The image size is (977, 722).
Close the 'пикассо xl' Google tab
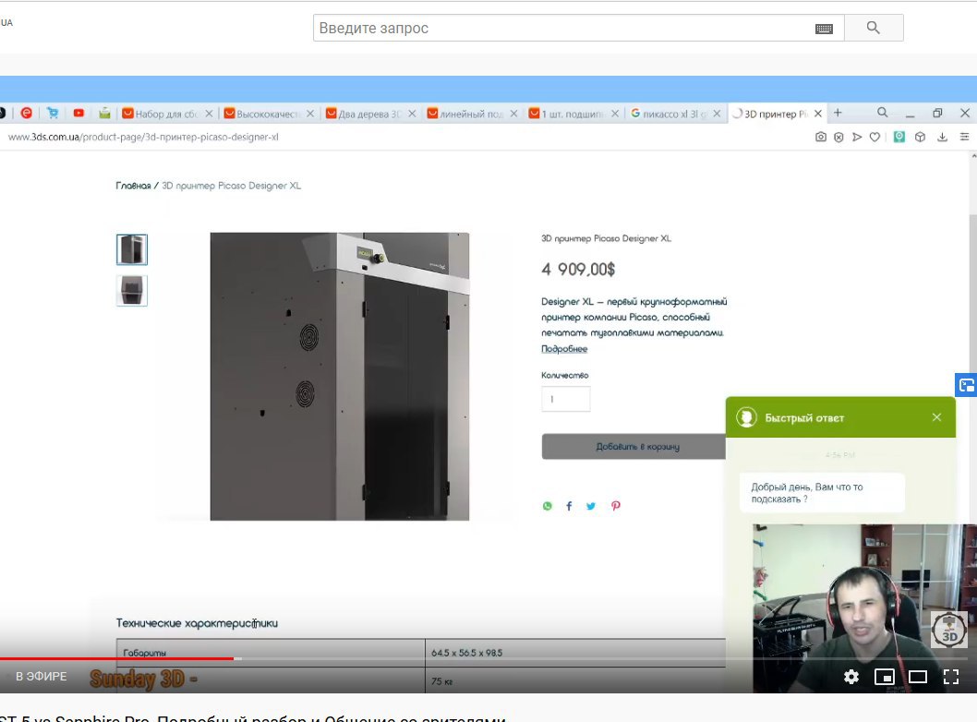[x=717, y=114]
